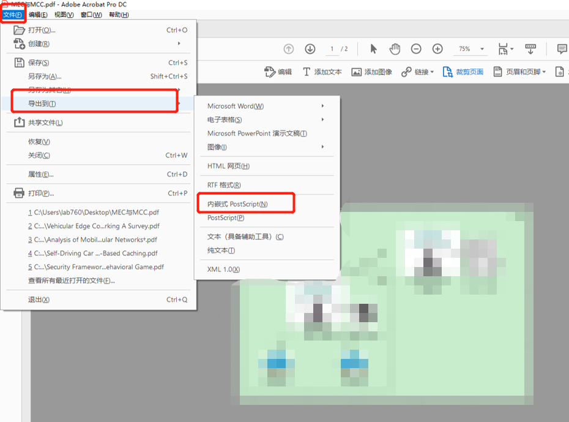Screen dimensions: 569x422
Task: Click the printer icon beside 打印
Action: click(19, 193)
